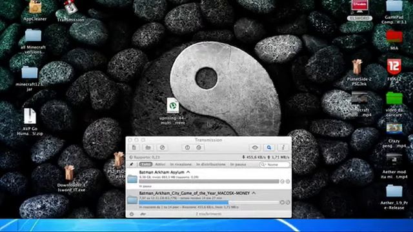Select minecraft12 jar folder on desktop
The height and width of the screenshot is (232, 413).
[29, 79]
